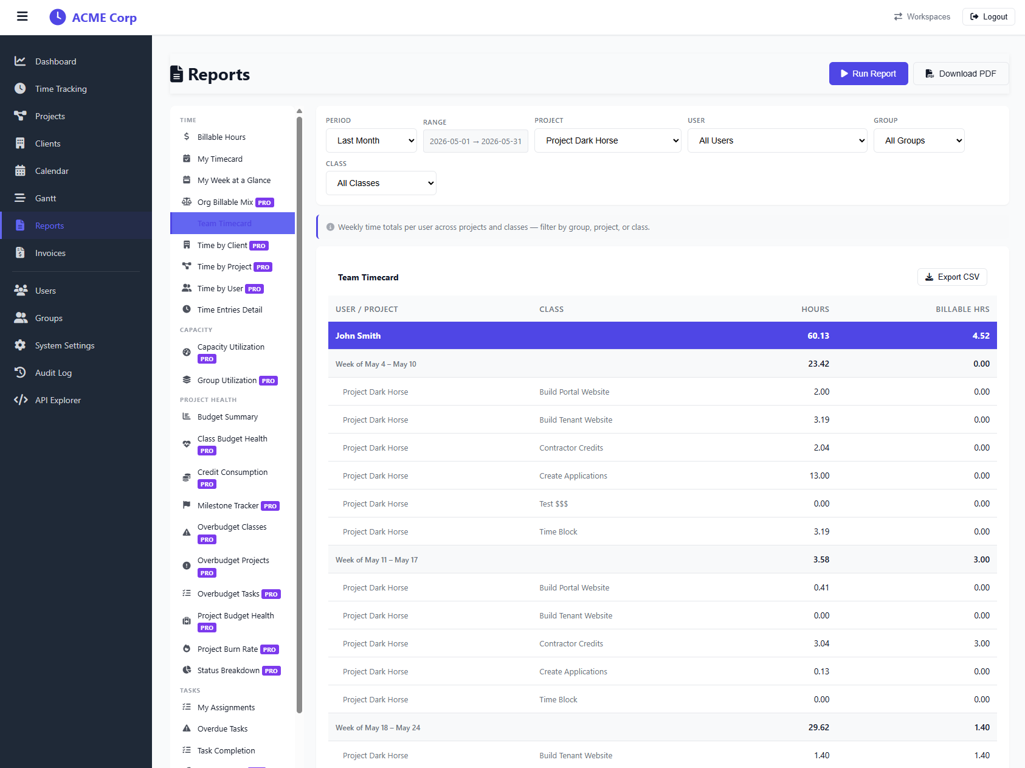1025x768 pixels.
Task: Click the Download PDF button
Action: point(961,74)
